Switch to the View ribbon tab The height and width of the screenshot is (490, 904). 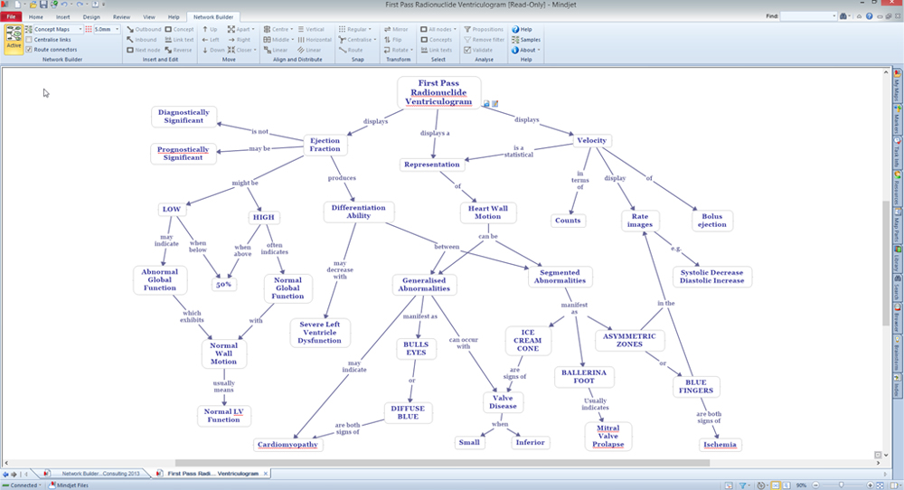point(149,16)
